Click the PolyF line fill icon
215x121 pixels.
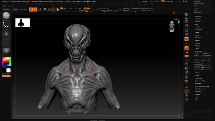186,82
